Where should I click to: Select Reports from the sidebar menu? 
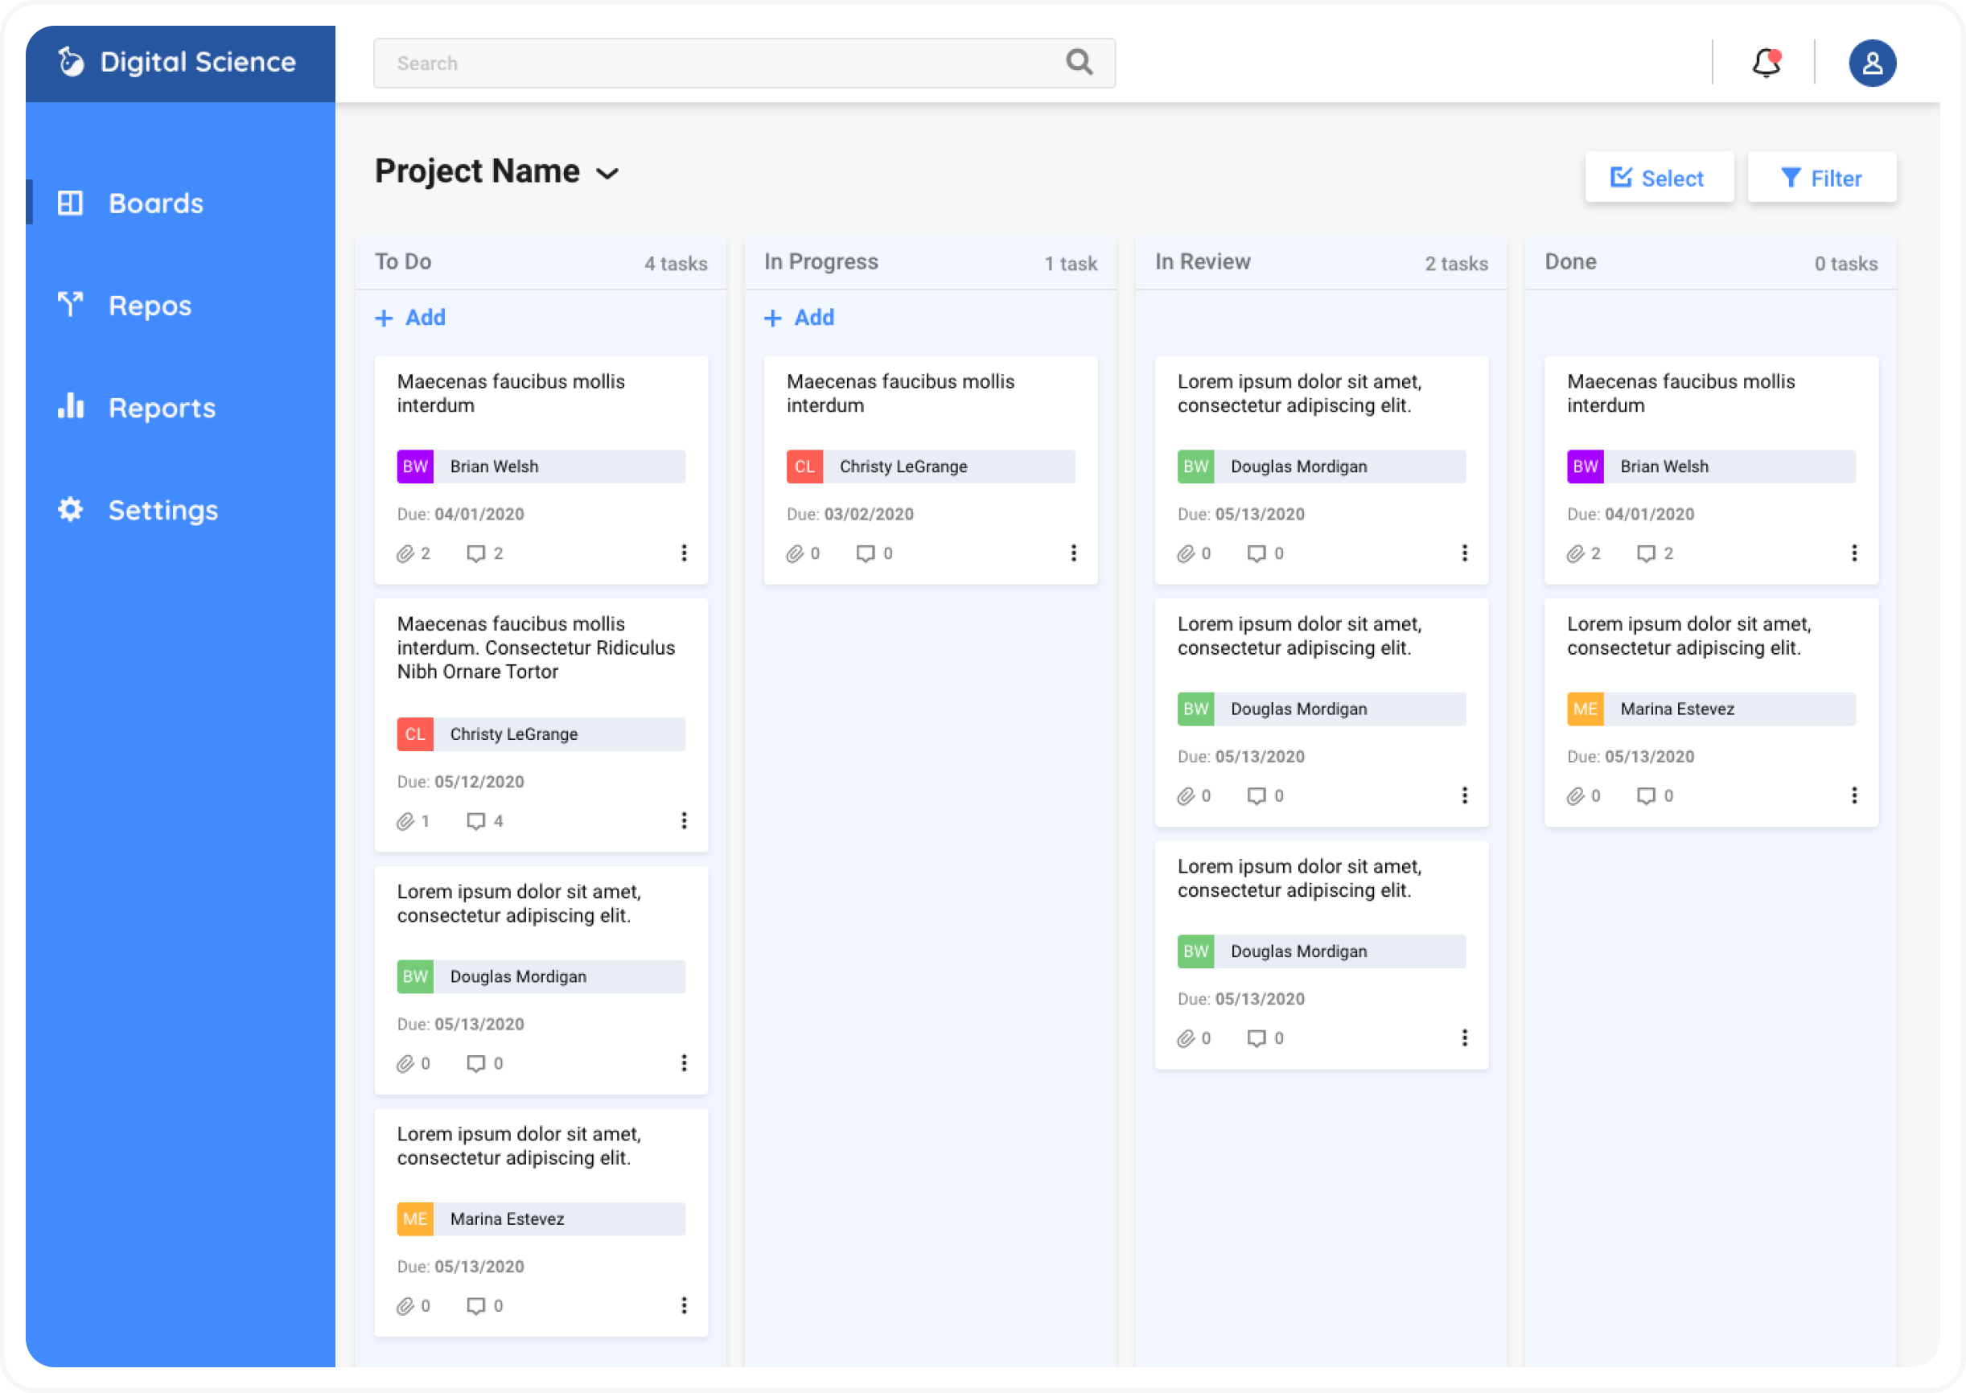point(162,408)
